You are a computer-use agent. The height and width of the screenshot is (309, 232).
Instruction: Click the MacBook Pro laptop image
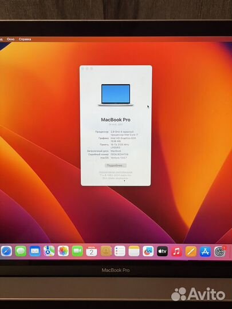click(x=116, y=95)
